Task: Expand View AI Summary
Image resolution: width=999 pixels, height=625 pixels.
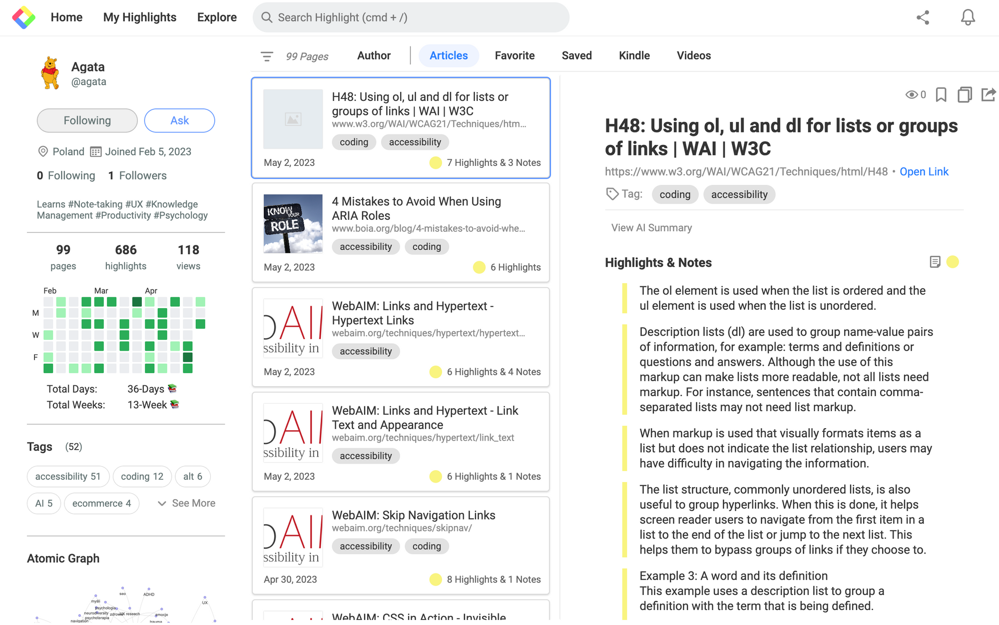Action: point(651,228)
